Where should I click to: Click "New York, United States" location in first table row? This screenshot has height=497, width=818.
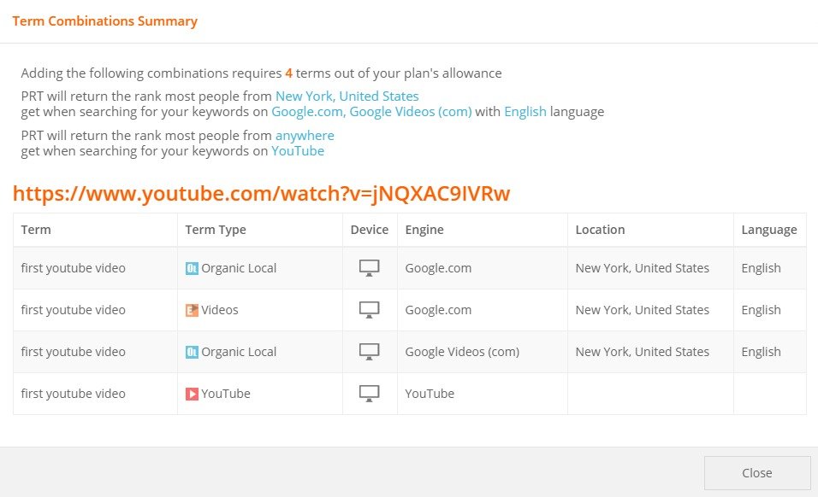pyautogui.click(x=643, y=268)
